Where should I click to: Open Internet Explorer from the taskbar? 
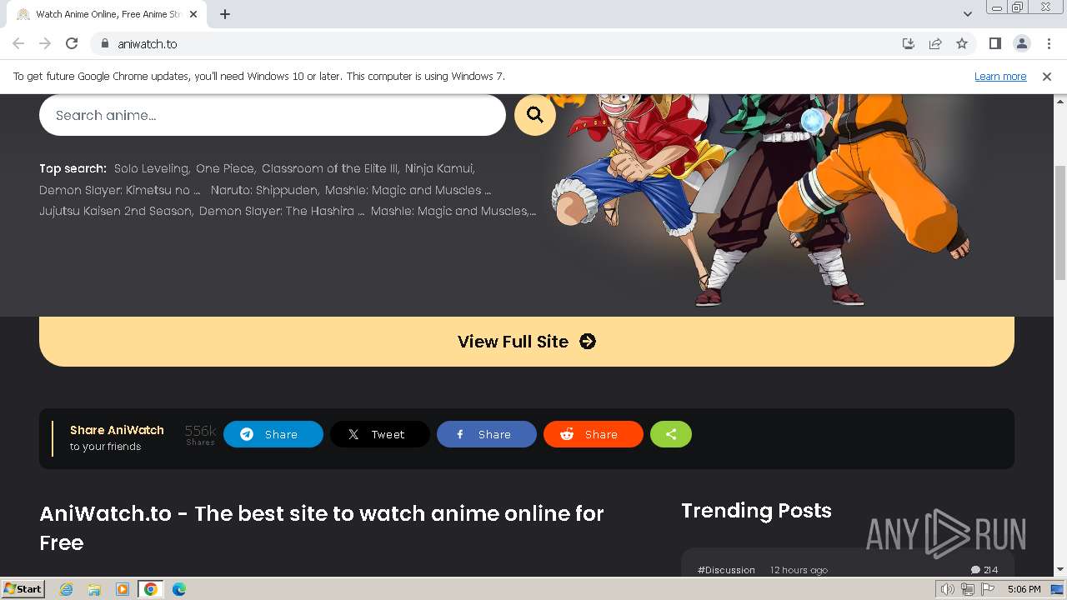[66, 589]
